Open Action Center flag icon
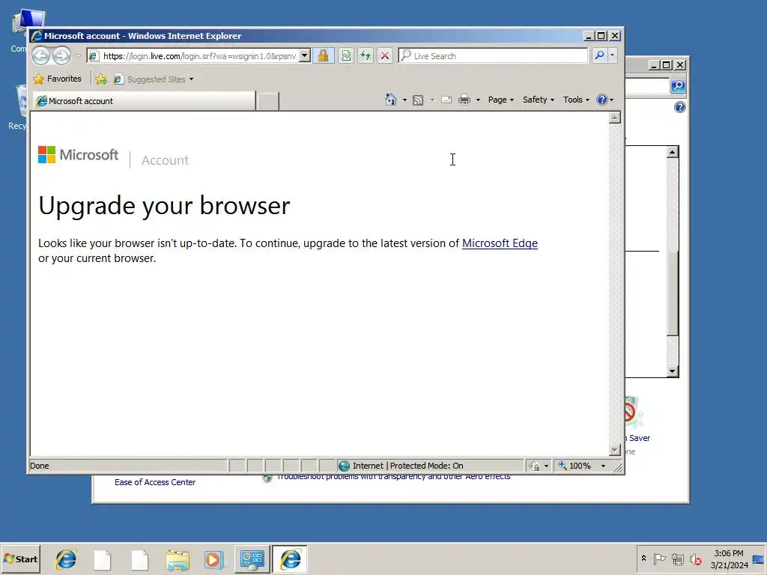Viewport: 767px width, 575px height. pyautogui.click(x=659, y=559)
